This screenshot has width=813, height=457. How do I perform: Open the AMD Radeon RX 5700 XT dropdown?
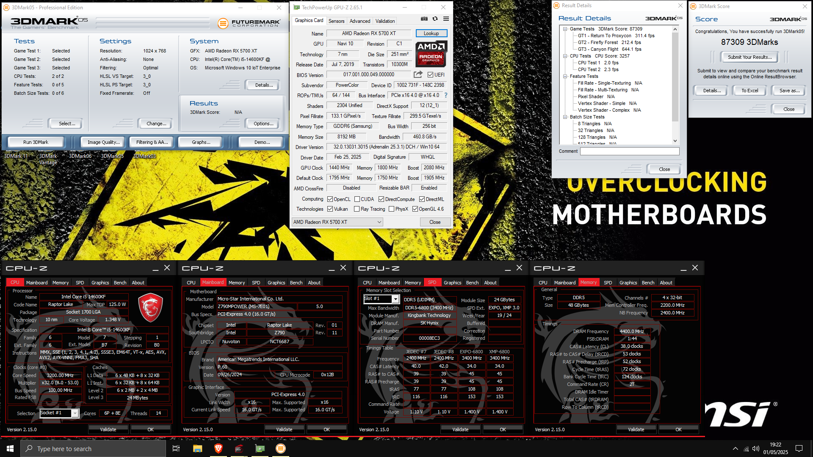337,222
